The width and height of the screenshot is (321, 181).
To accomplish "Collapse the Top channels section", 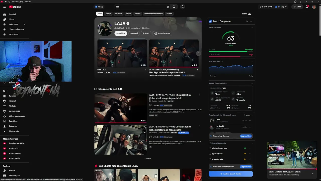I will pyautogui.click(x=252, y=115).
